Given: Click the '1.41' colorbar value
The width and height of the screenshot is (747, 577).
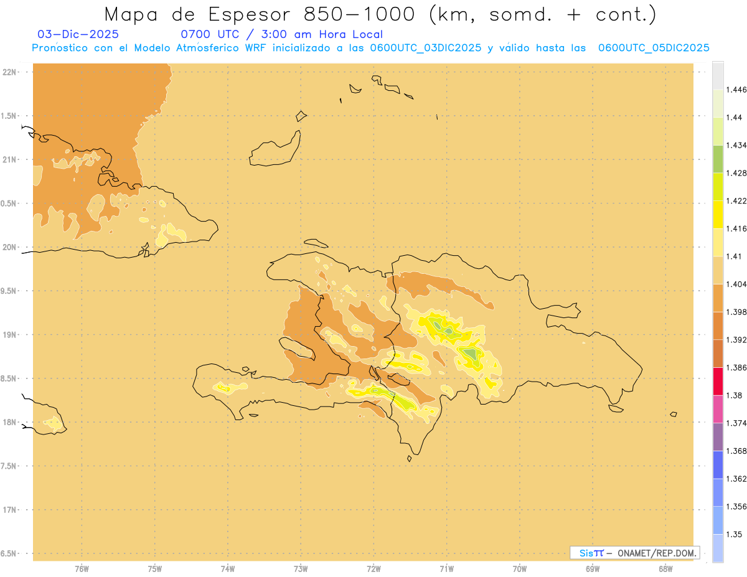Looking at the screenshot, I should (x=734, y=256).
